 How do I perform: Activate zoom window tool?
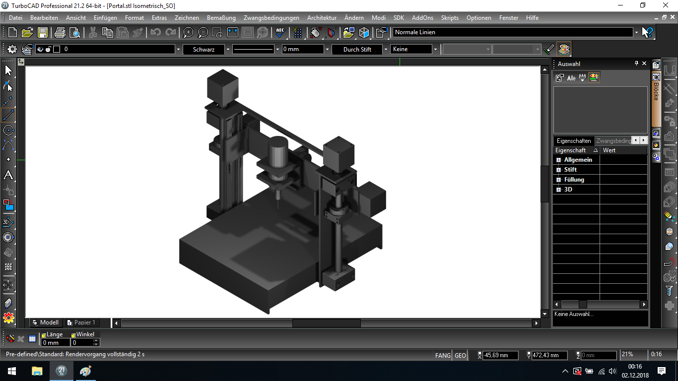pyautogui.click(x=217, y=33)
